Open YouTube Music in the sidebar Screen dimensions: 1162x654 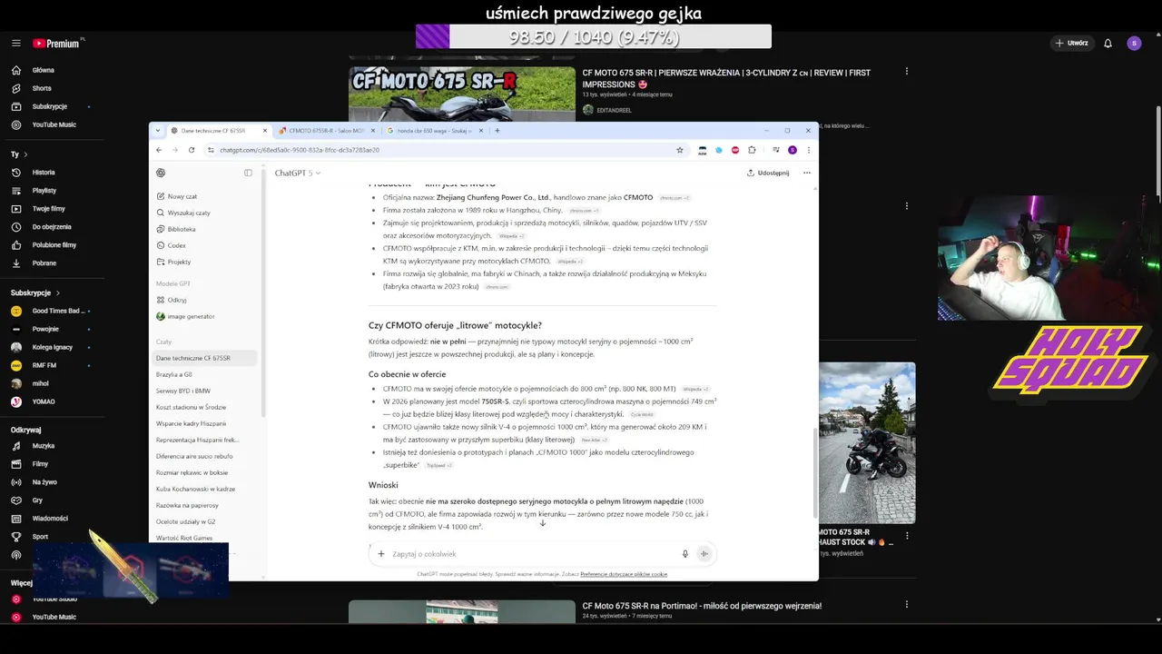tap(54, 124)
